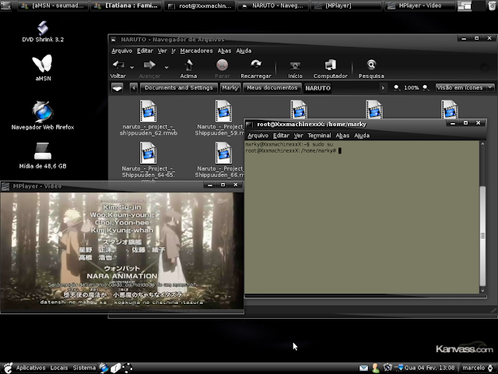Select file Naruto_-_Project_-_Shippuuden_64-65.rmvb

[149, 161]
